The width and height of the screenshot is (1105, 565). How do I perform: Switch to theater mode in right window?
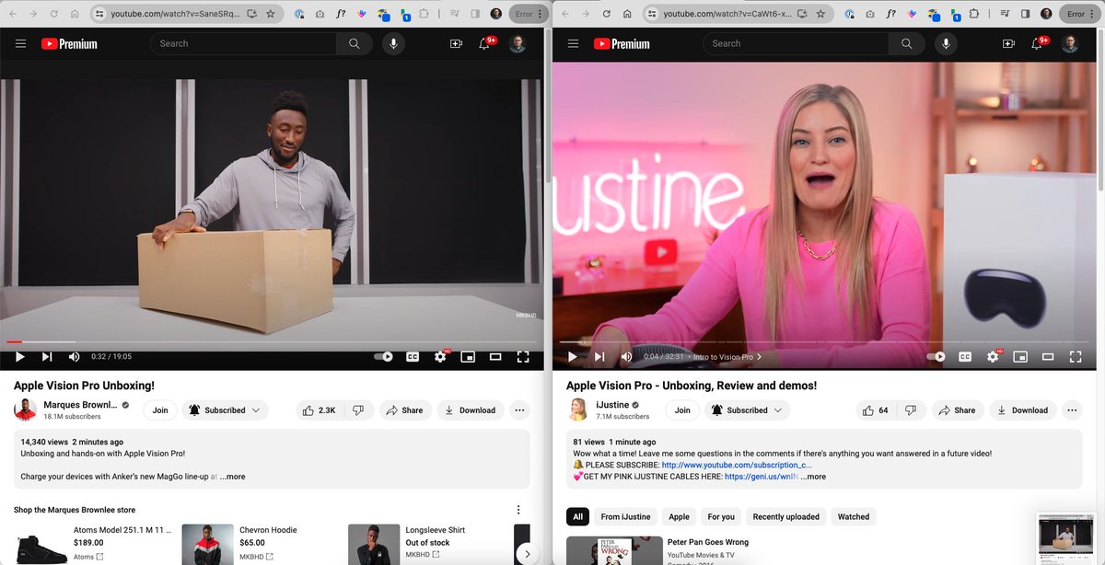point(1048,357)
